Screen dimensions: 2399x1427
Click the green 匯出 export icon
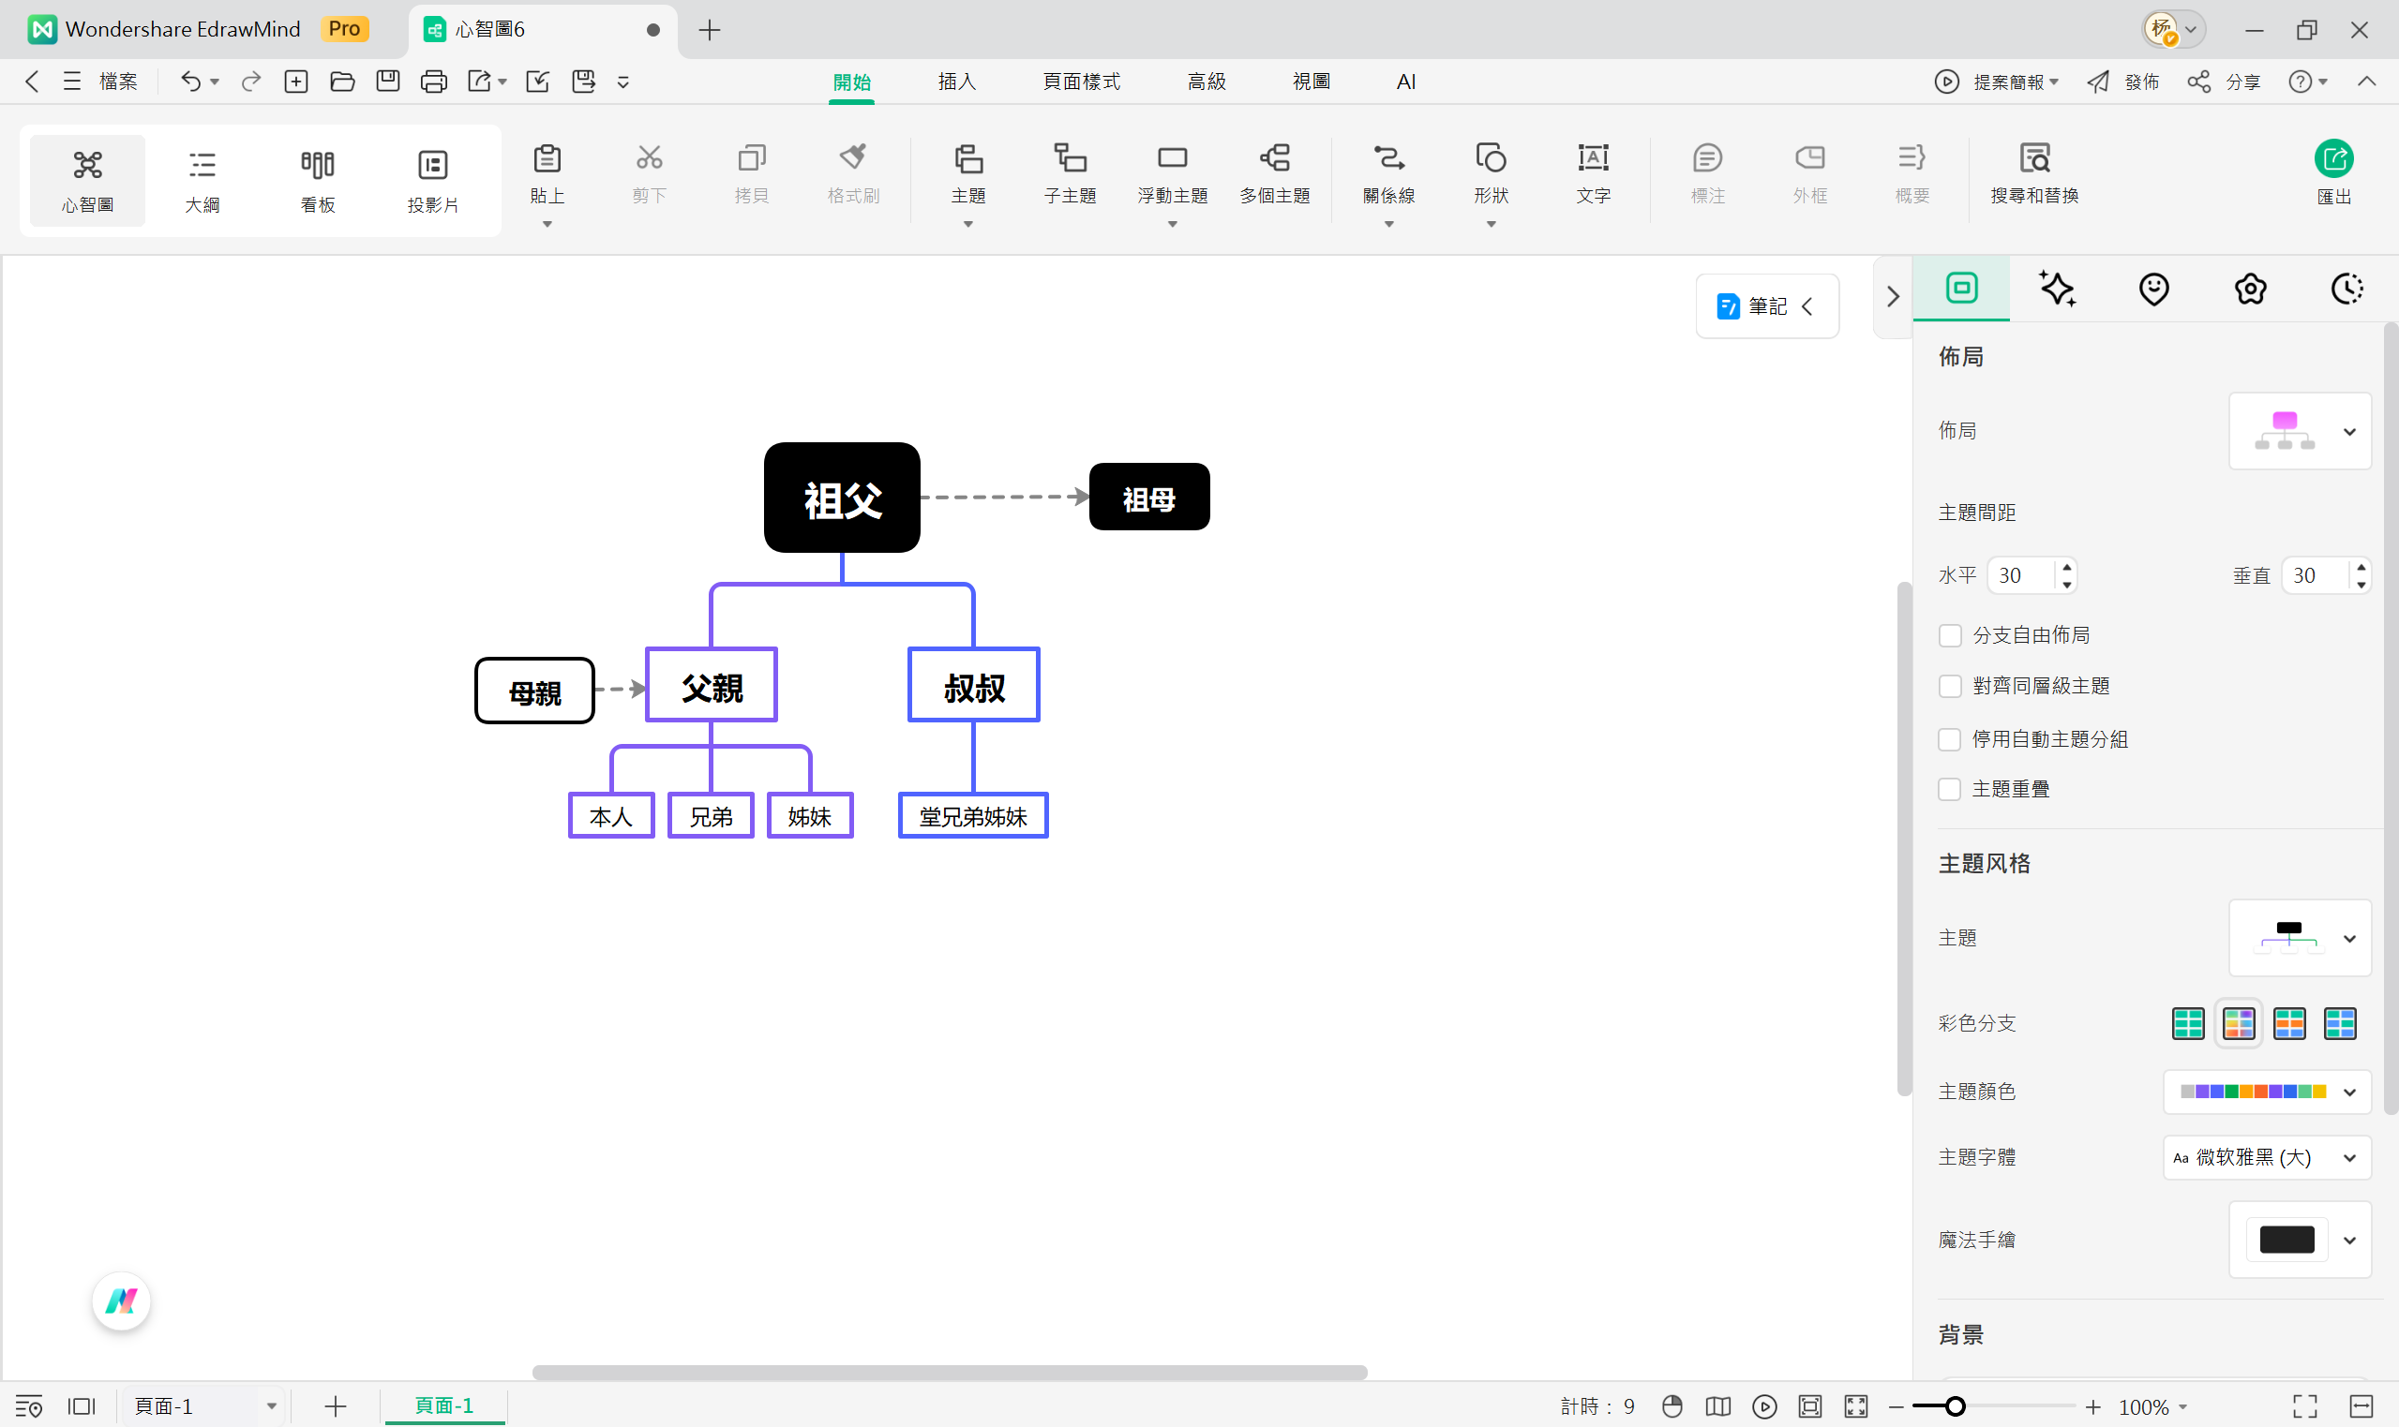pos(2332,159)
